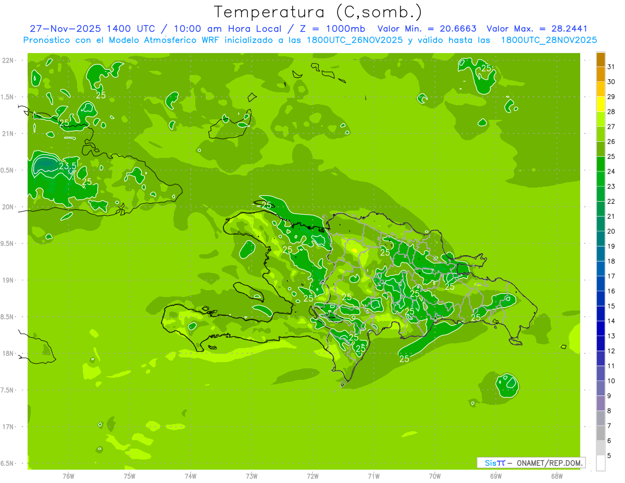Click the '74W' longitude label
Image resolution: width=625 pixels, height=483 pixels.
[191, 476]
